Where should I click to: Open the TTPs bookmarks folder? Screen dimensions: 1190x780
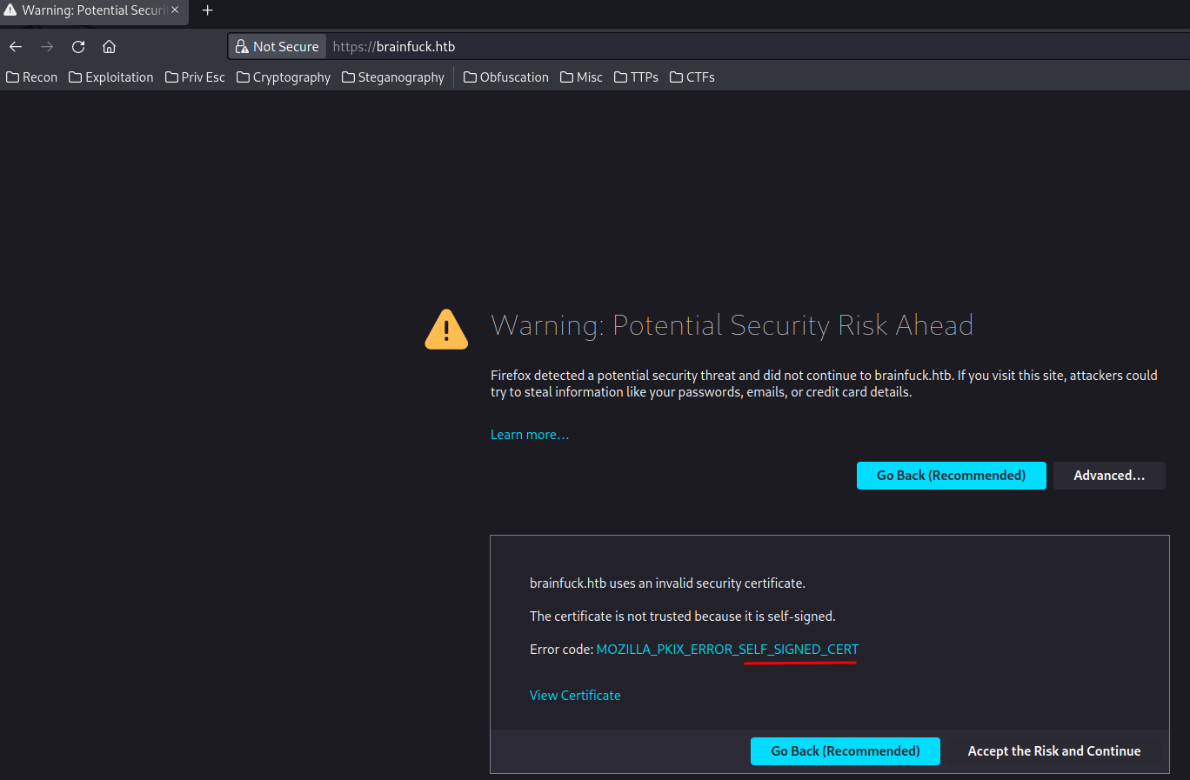636,77
